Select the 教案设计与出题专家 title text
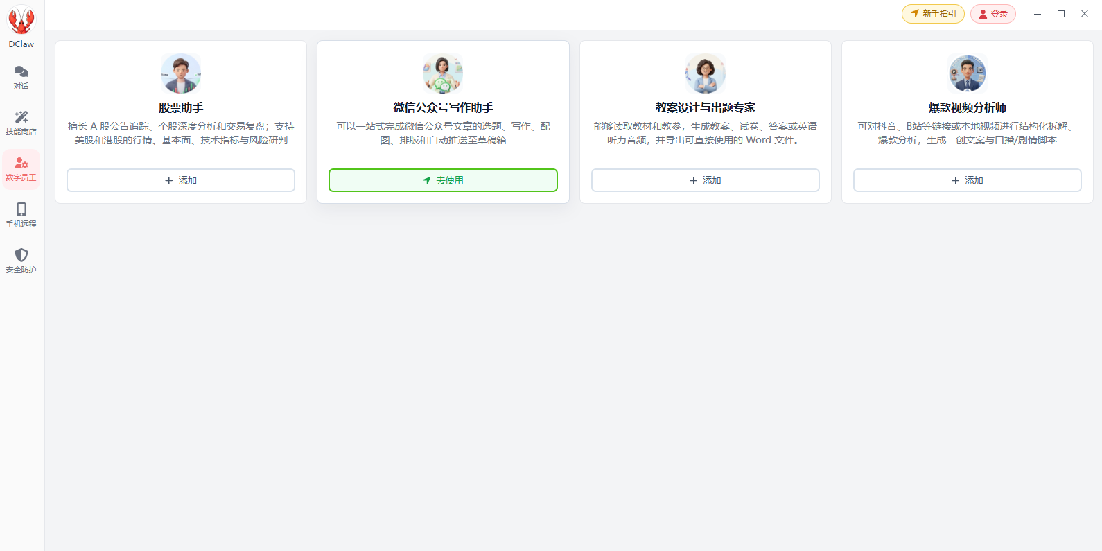 coord(706,107)
